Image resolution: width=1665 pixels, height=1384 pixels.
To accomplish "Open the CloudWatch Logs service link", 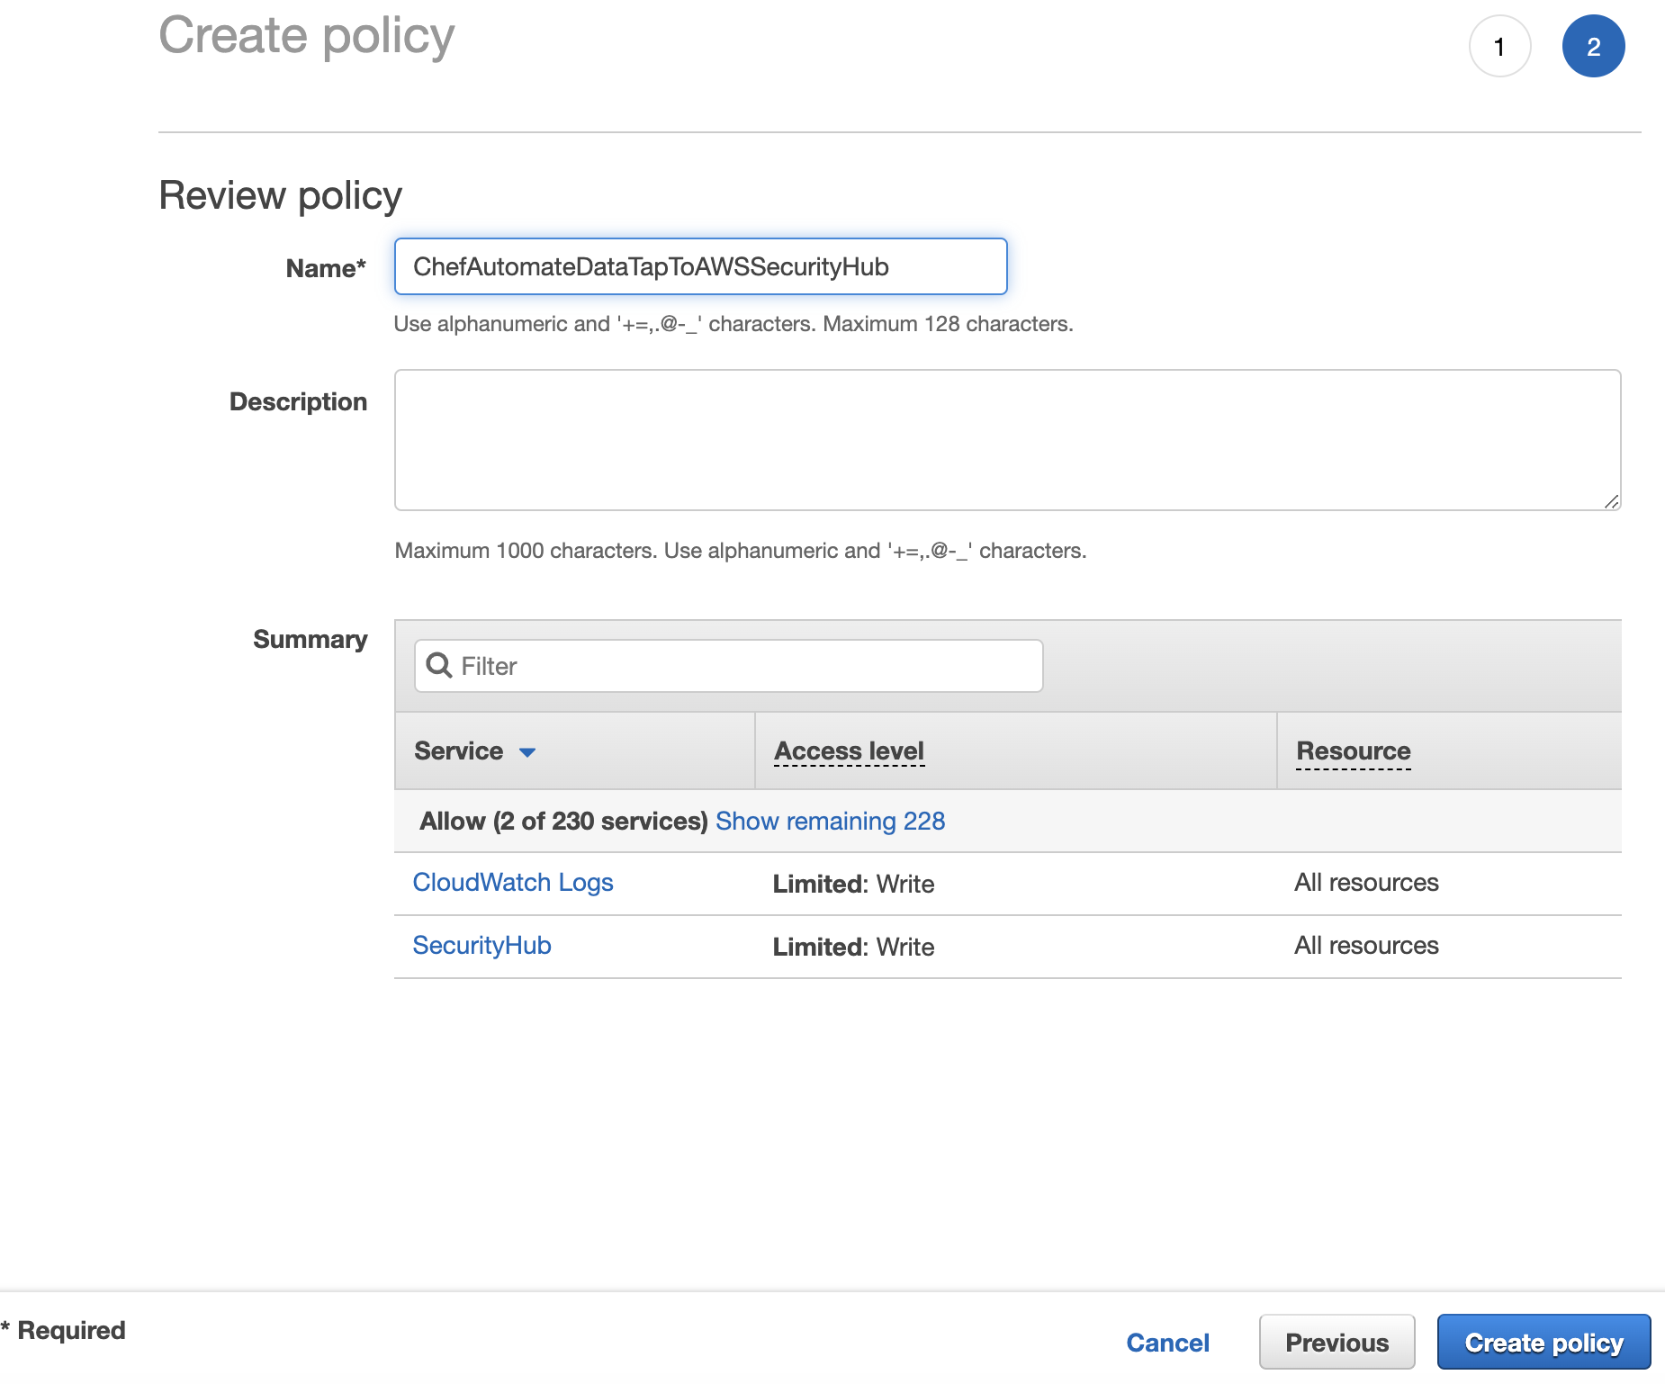I will pos(513,882).
